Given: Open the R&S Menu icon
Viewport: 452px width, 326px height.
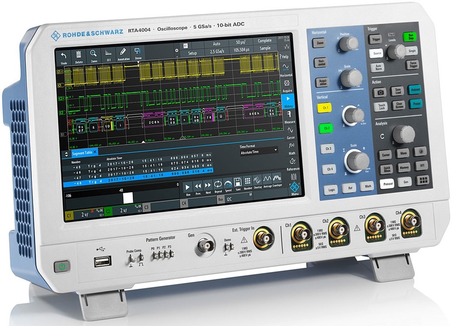Looking at the screenshot, I should pyautogui.click(x=294, y=188).
